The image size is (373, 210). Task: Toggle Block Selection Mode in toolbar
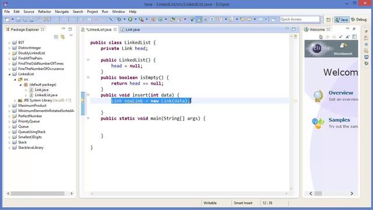(206, 19)
